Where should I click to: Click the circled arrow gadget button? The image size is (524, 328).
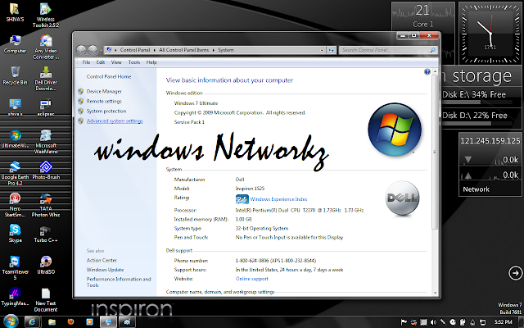[x=515, y=273]
